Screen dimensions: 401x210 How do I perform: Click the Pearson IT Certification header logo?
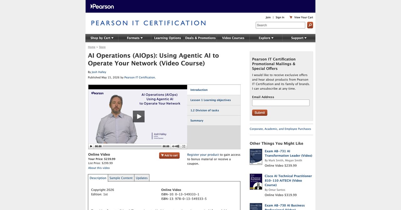pos(148,23)
